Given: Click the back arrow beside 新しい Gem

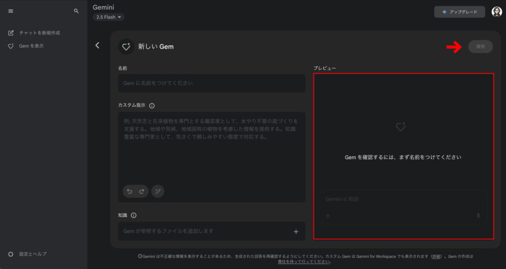Looking at the screenshot, I should point(97,46).
